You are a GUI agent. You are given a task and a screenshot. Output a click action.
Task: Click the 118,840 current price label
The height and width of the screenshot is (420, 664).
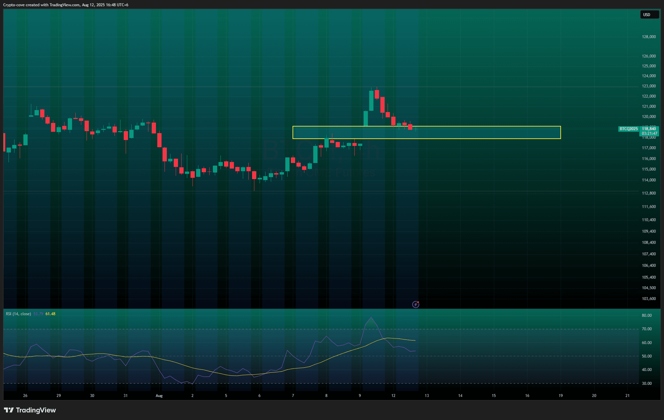click(649, 129)
